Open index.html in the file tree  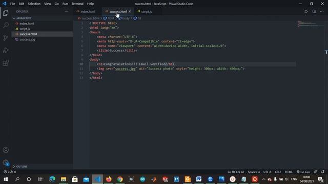click(42, 24)
